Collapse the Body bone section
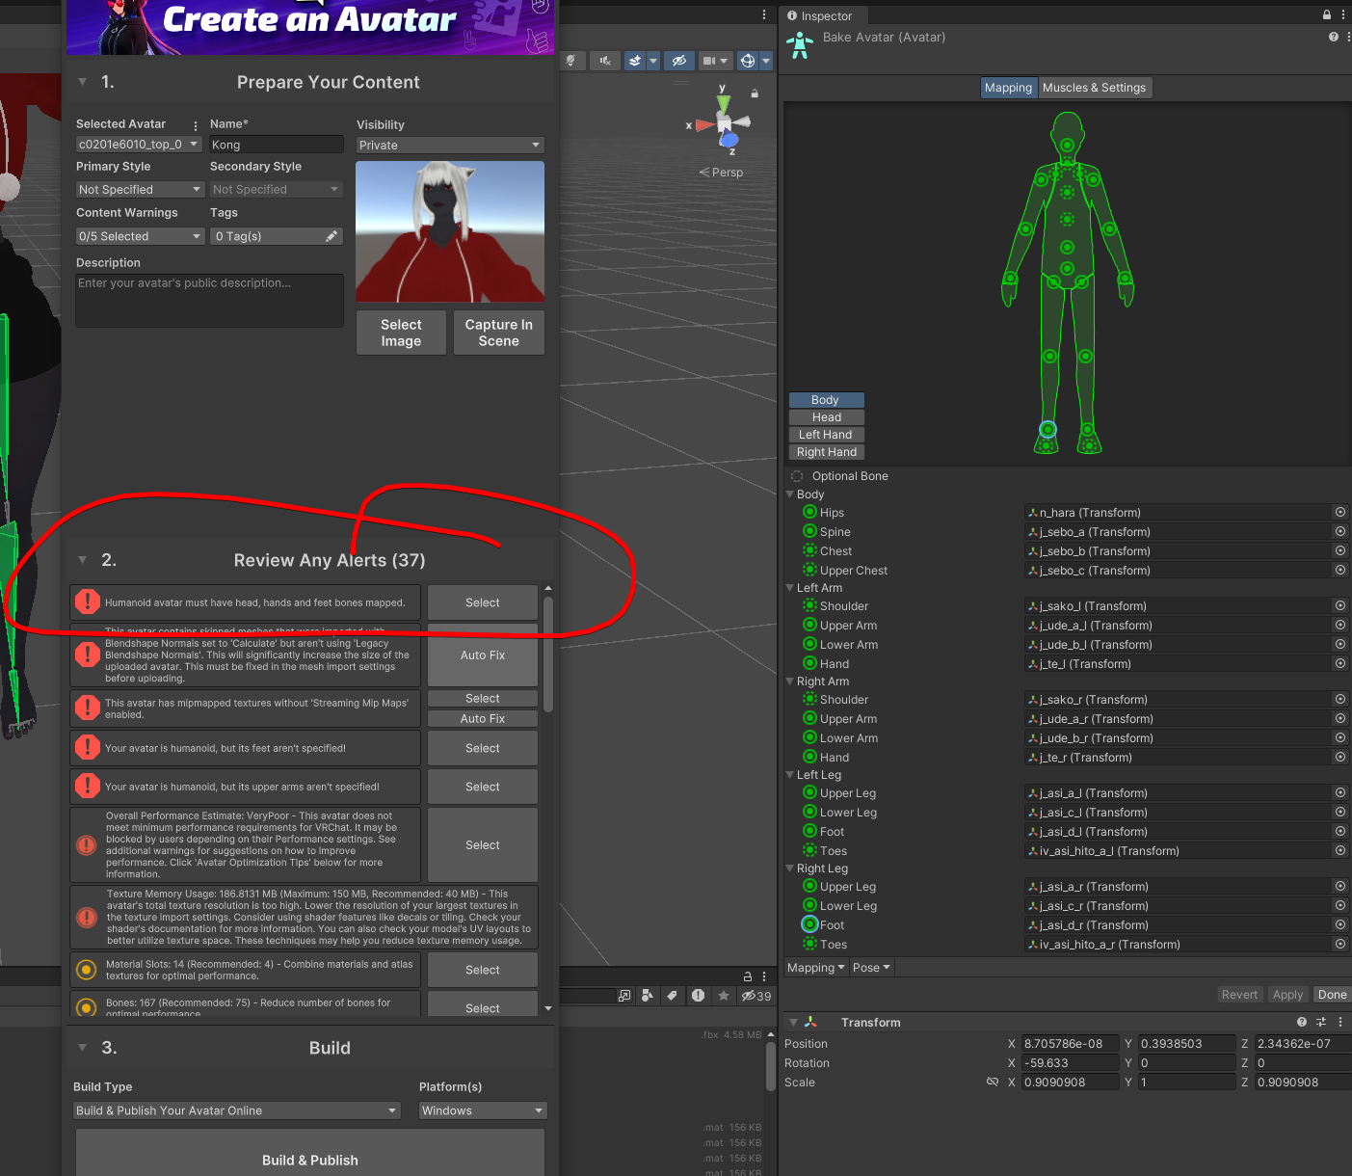This screenshot has width=1352, height=1176. 790,494
